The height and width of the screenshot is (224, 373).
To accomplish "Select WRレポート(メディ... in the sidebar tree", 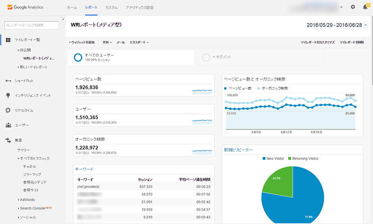I will point(39,58).
